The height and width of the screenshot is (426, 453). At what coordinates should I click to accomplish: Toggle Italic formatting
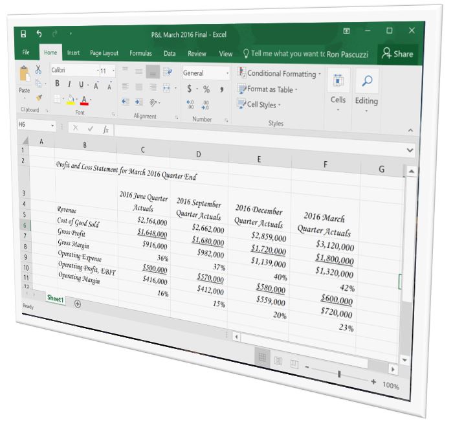point(69,85)
